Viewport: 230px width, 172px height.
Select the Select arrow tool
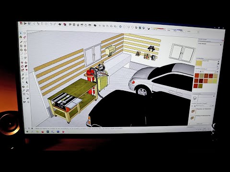[x=21, y=33]
